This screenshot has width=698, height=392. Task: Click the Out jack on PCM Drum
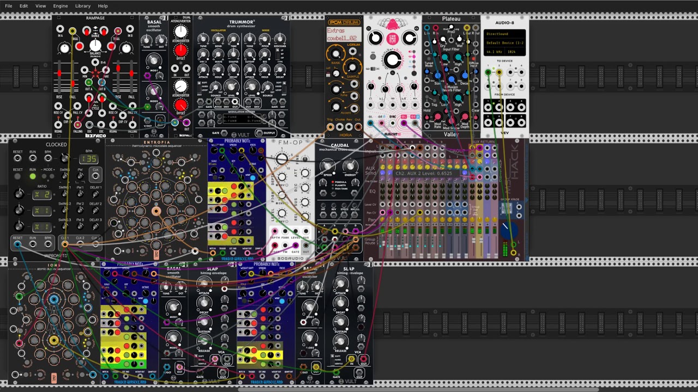tap(358, 127)
